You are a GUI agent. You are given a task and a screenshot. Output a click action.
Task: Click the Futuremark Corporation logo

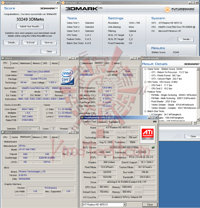coord(180,10)
